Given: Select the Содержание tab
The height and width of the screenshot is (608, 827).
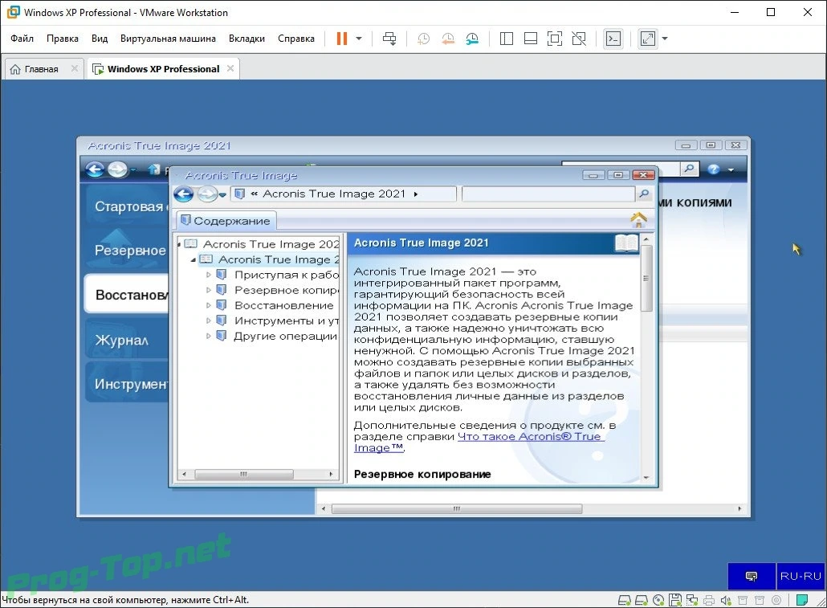Looking at the screenshot, I should tap(226, 221).
